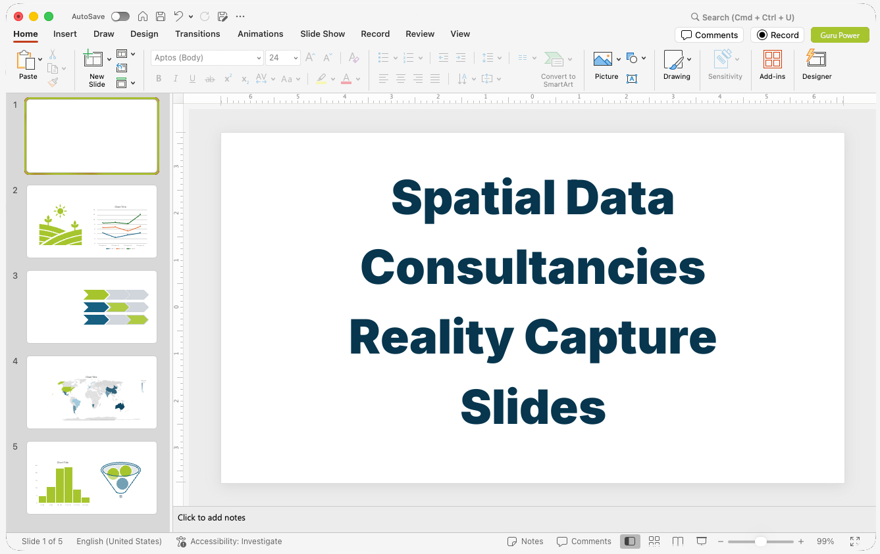Expand the Line Spacing dropdown
Image resolution: width=880 pixels, height=554 pixels.
point(492,58)
